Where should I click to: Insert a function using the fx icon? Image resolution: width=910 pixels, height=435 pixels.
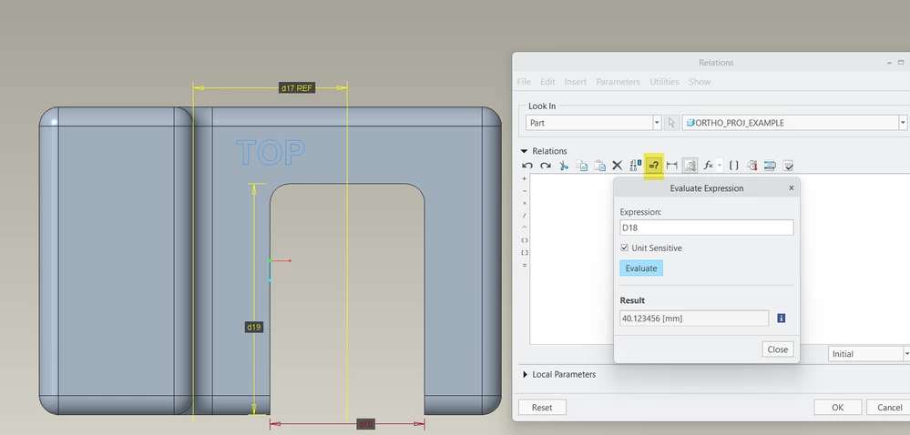pos(708,166)
